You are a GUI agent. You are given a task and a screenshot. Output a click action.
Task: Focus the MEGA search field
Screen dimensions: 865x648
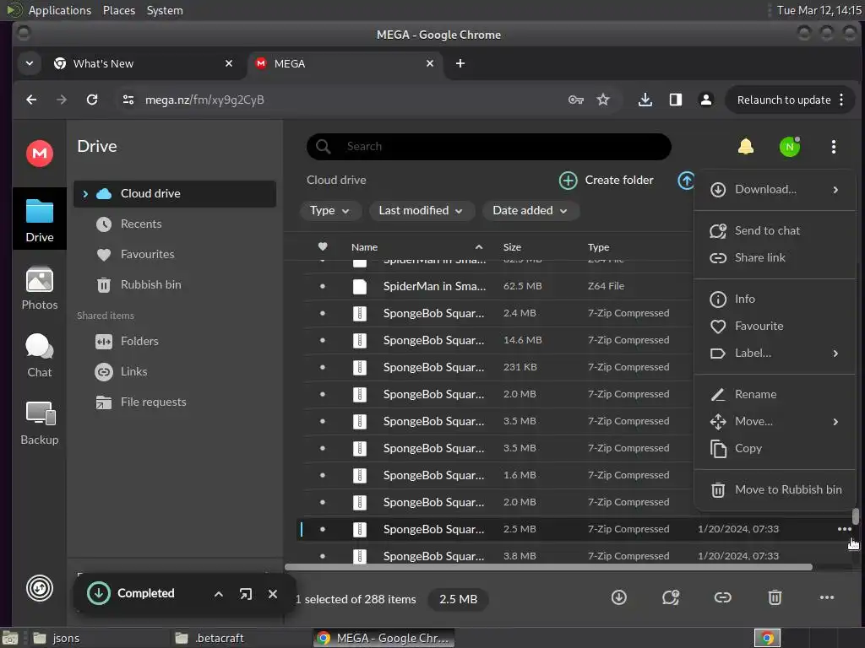489,147
